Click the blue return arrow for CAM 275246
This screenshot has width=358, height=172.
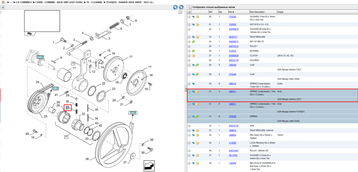(x=193, y=74)
